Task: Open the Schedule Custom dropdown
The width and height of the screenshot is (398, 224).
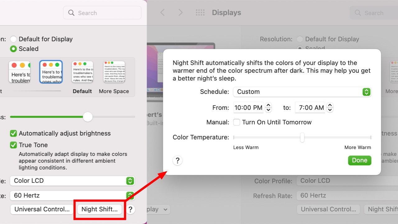Action: (302, 92)
